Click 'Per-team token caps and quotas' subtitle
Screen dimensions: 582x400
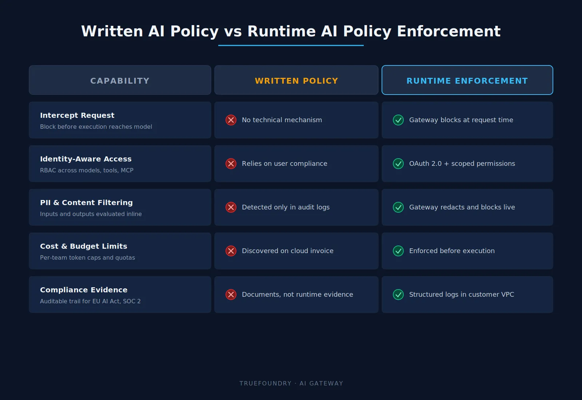87,257
